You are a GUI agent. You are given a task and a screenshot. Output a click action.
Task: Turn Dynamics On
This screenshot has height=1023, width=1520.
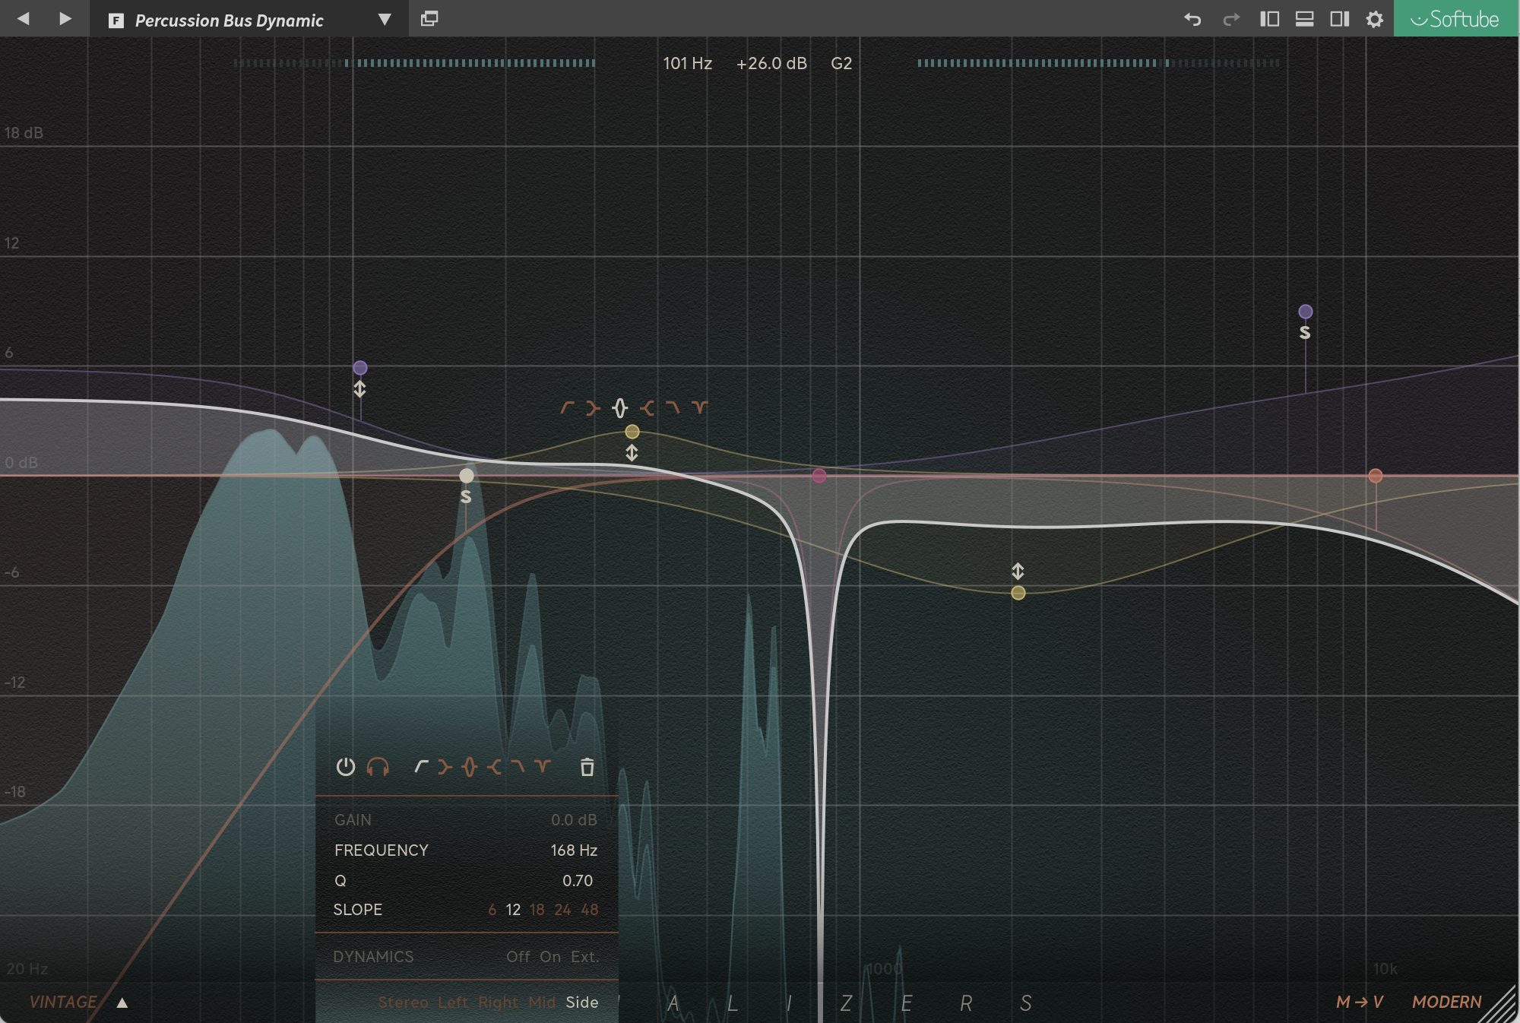550,957
